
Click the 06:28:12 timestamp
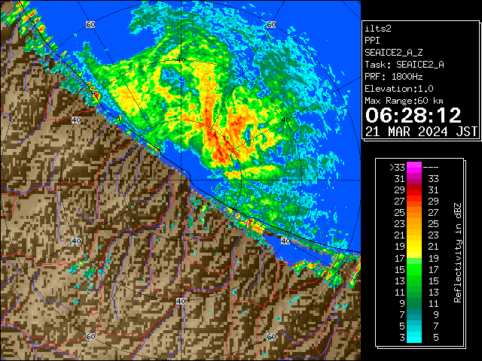coord(413,115)
